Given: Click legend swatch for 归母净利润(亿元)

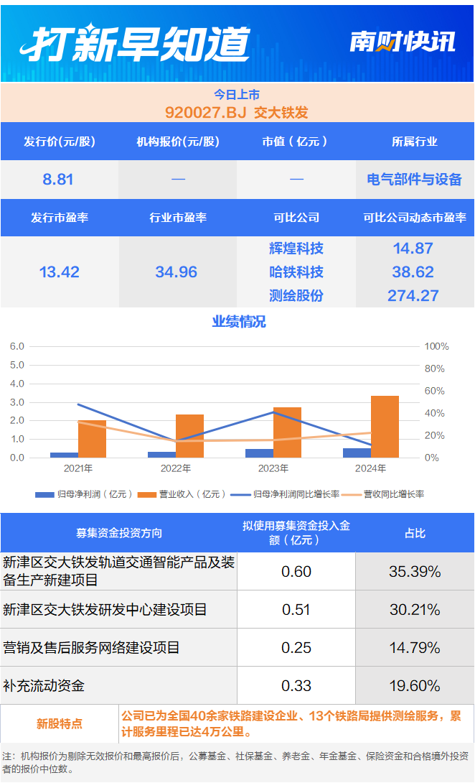Looking at the screenshot, I should (44, 494).
